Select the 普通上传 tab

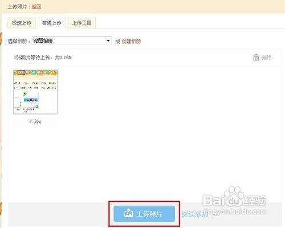51,23
